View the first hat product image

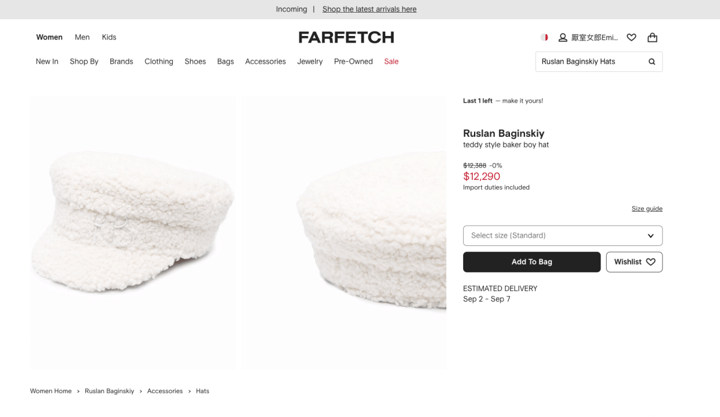pos(133,233)
